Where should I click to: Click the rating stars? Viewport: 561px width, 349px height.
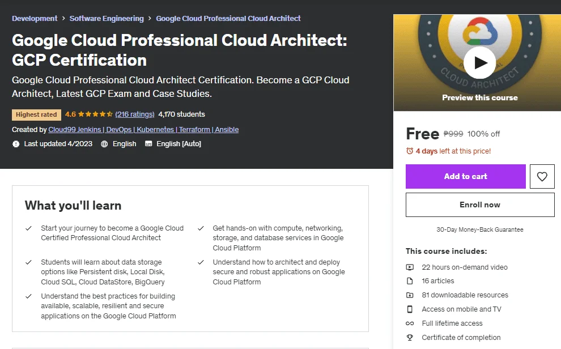pos(95,114)
